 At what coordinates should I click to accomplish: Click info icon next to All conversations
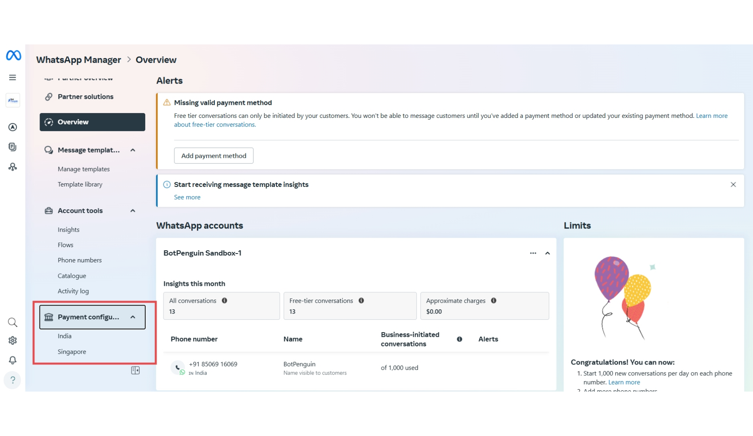pyautogui.click(x=224, y=300)
